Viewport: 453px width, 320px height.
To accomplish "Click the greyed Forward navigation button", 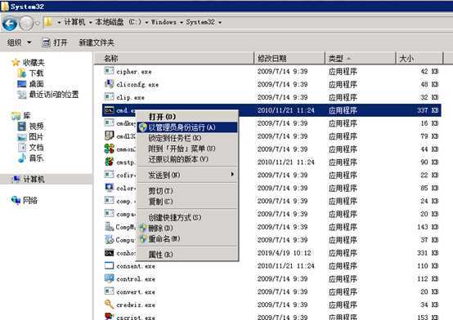I will click(x=26, y=24).
